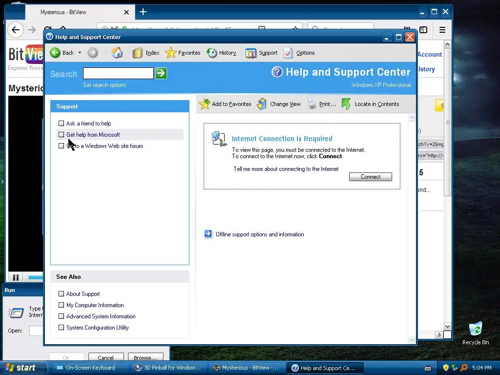The image size is (500, 375).
Task: Click browser page scrollbar down arrow
Action: pyautogui.click(x=447, y=326)
